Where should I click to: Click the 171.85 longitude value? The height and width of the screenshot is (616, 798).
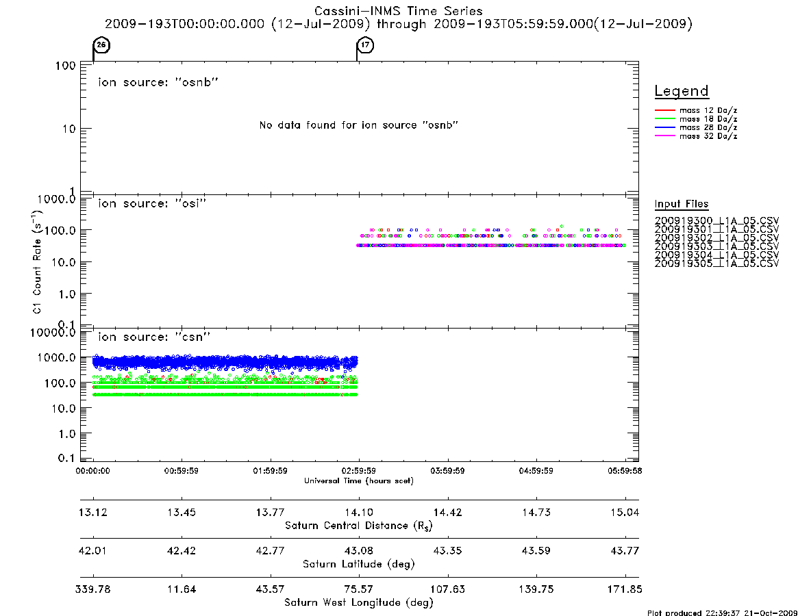[625, 589]
